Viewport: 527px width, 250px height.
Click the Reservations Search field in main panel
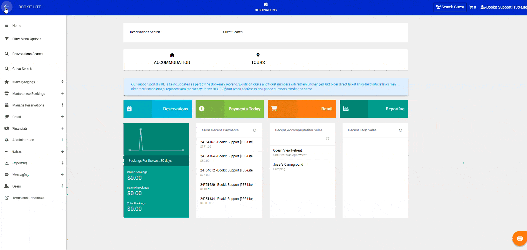click(x=173, y=32)
